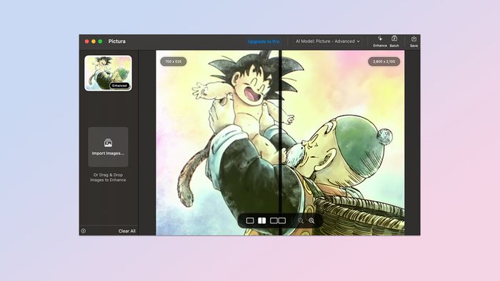Click the Enhanced label on thumbnail
The image size is (500, 281).
(x=119, y=86)
